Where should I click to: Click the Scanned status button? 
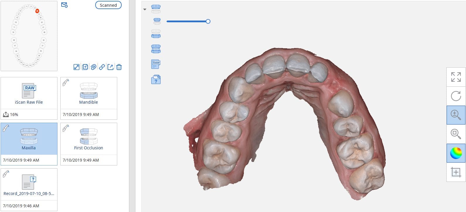[108, 5]
